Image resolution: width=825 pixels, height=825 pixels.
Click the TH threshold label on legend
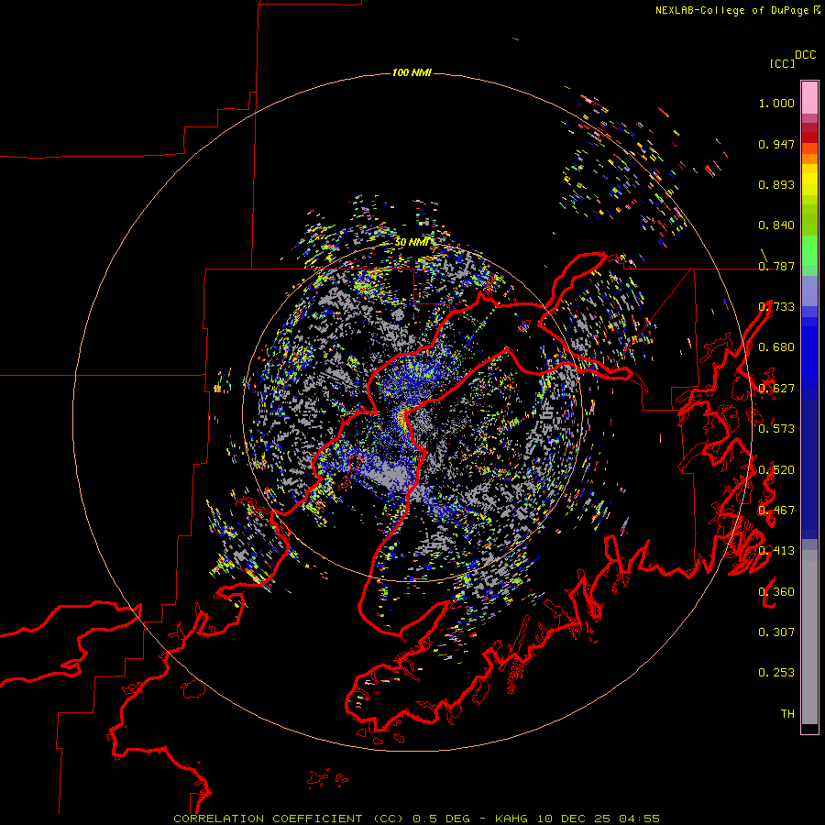point(787,714)
